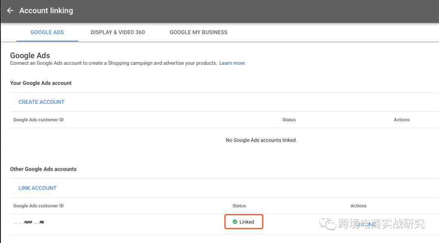This screenshot has height=243, width=439.
Task: Select the 'No Google Ads accounts linked.' message
Action: [x=261, y=140]
